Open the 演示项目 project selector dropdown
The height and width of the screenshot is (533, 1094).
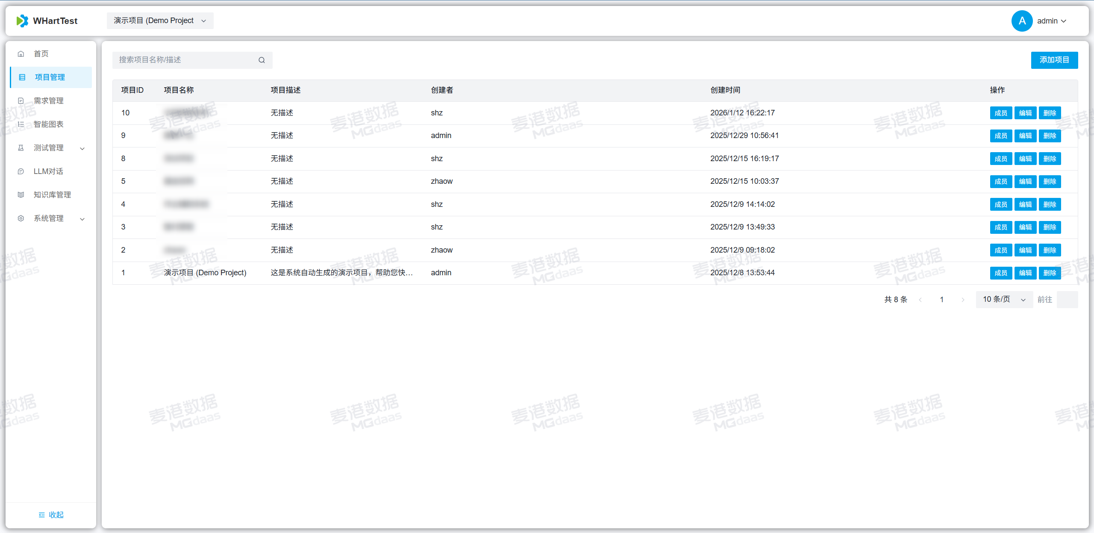coord(160,21)
